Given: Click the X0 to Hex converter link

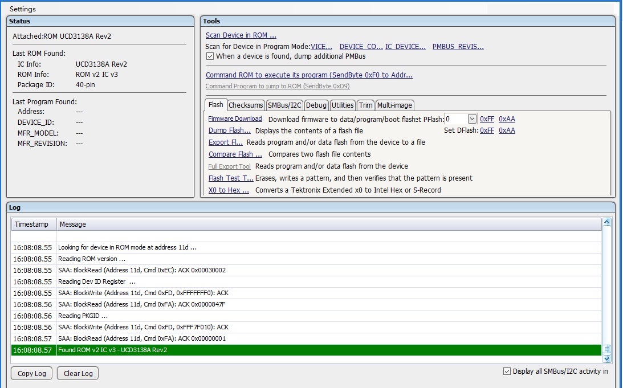Looking at the screenshot, I should [229, 190].
